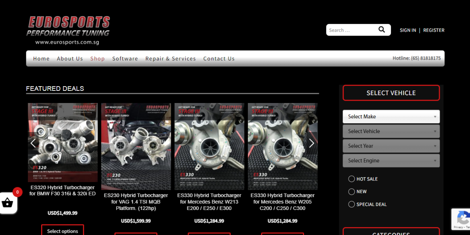The height and width of the screenshot is (235, 470).
Task: Expand the Select Vehicle dropdown
Action: click(x=391, y=131)
